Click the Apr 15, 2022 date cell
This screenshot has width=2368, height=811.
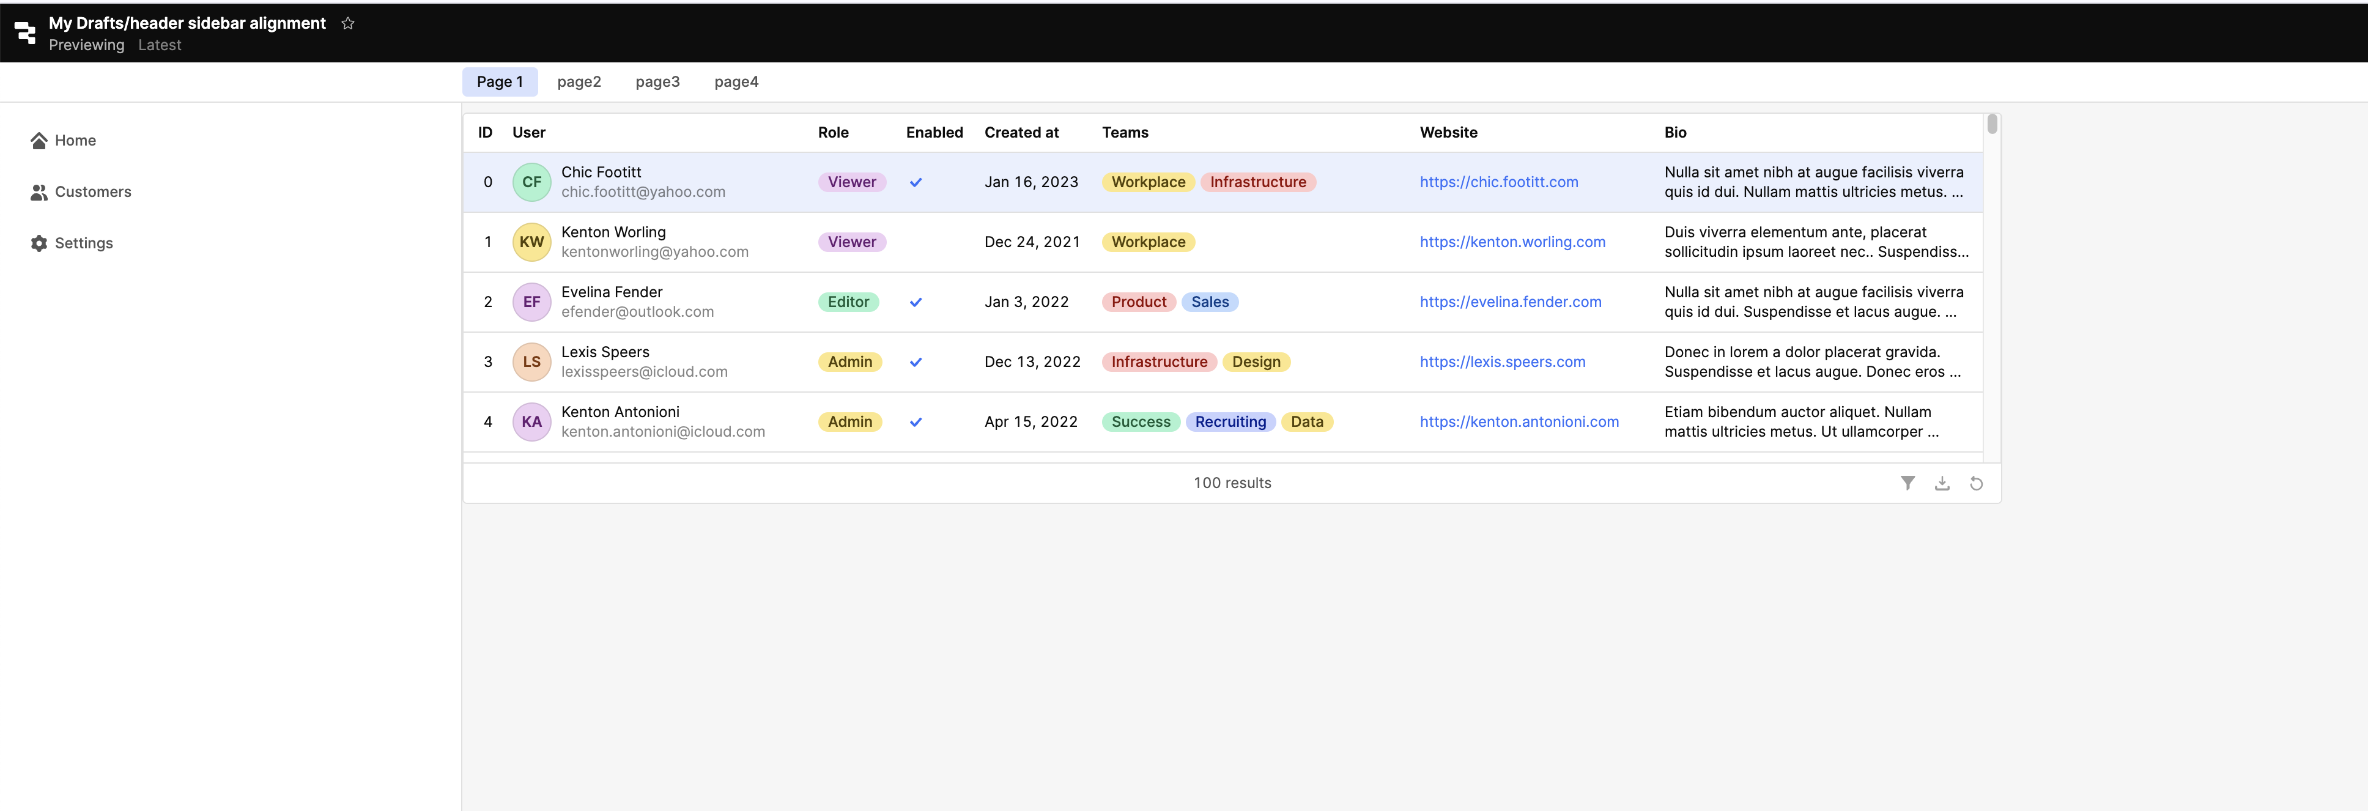pyautogui.click(x=1030, y=421)
